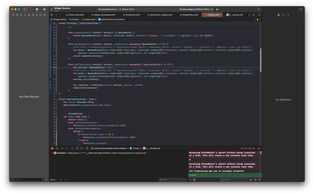The image size is (314, 194).
Task: Click getTimeline(in:completion:) in the jump bar
Action: tap(112, 19)
